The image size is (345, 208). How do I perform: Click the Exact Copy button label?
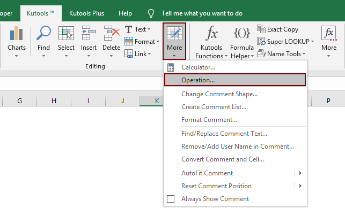click(x=283, y=29)
